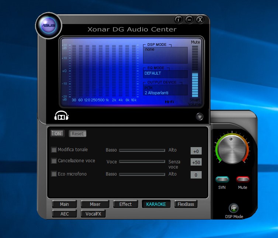This screenshot has height=238, width=278.
Task: Click the 16k equalizer band
Action: point(134,71)
